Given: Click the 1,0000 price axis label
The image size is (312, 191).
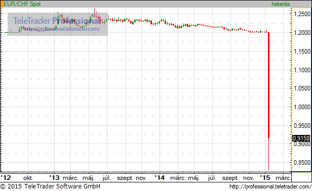Looking at the screenshot, I should click(302, 107).
